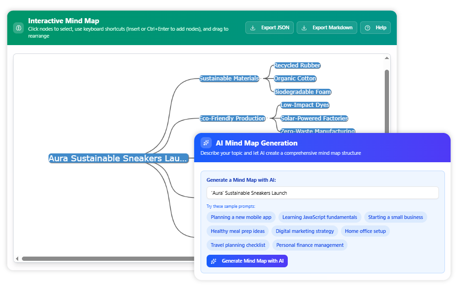Choose the Planning a new mobile app prompt
Viewport: 458px width, 291px height.
pos(241,217)
